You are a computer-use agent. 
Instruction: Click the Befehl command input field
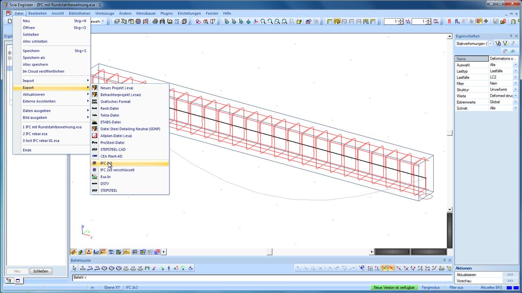(x=263, y=277)
